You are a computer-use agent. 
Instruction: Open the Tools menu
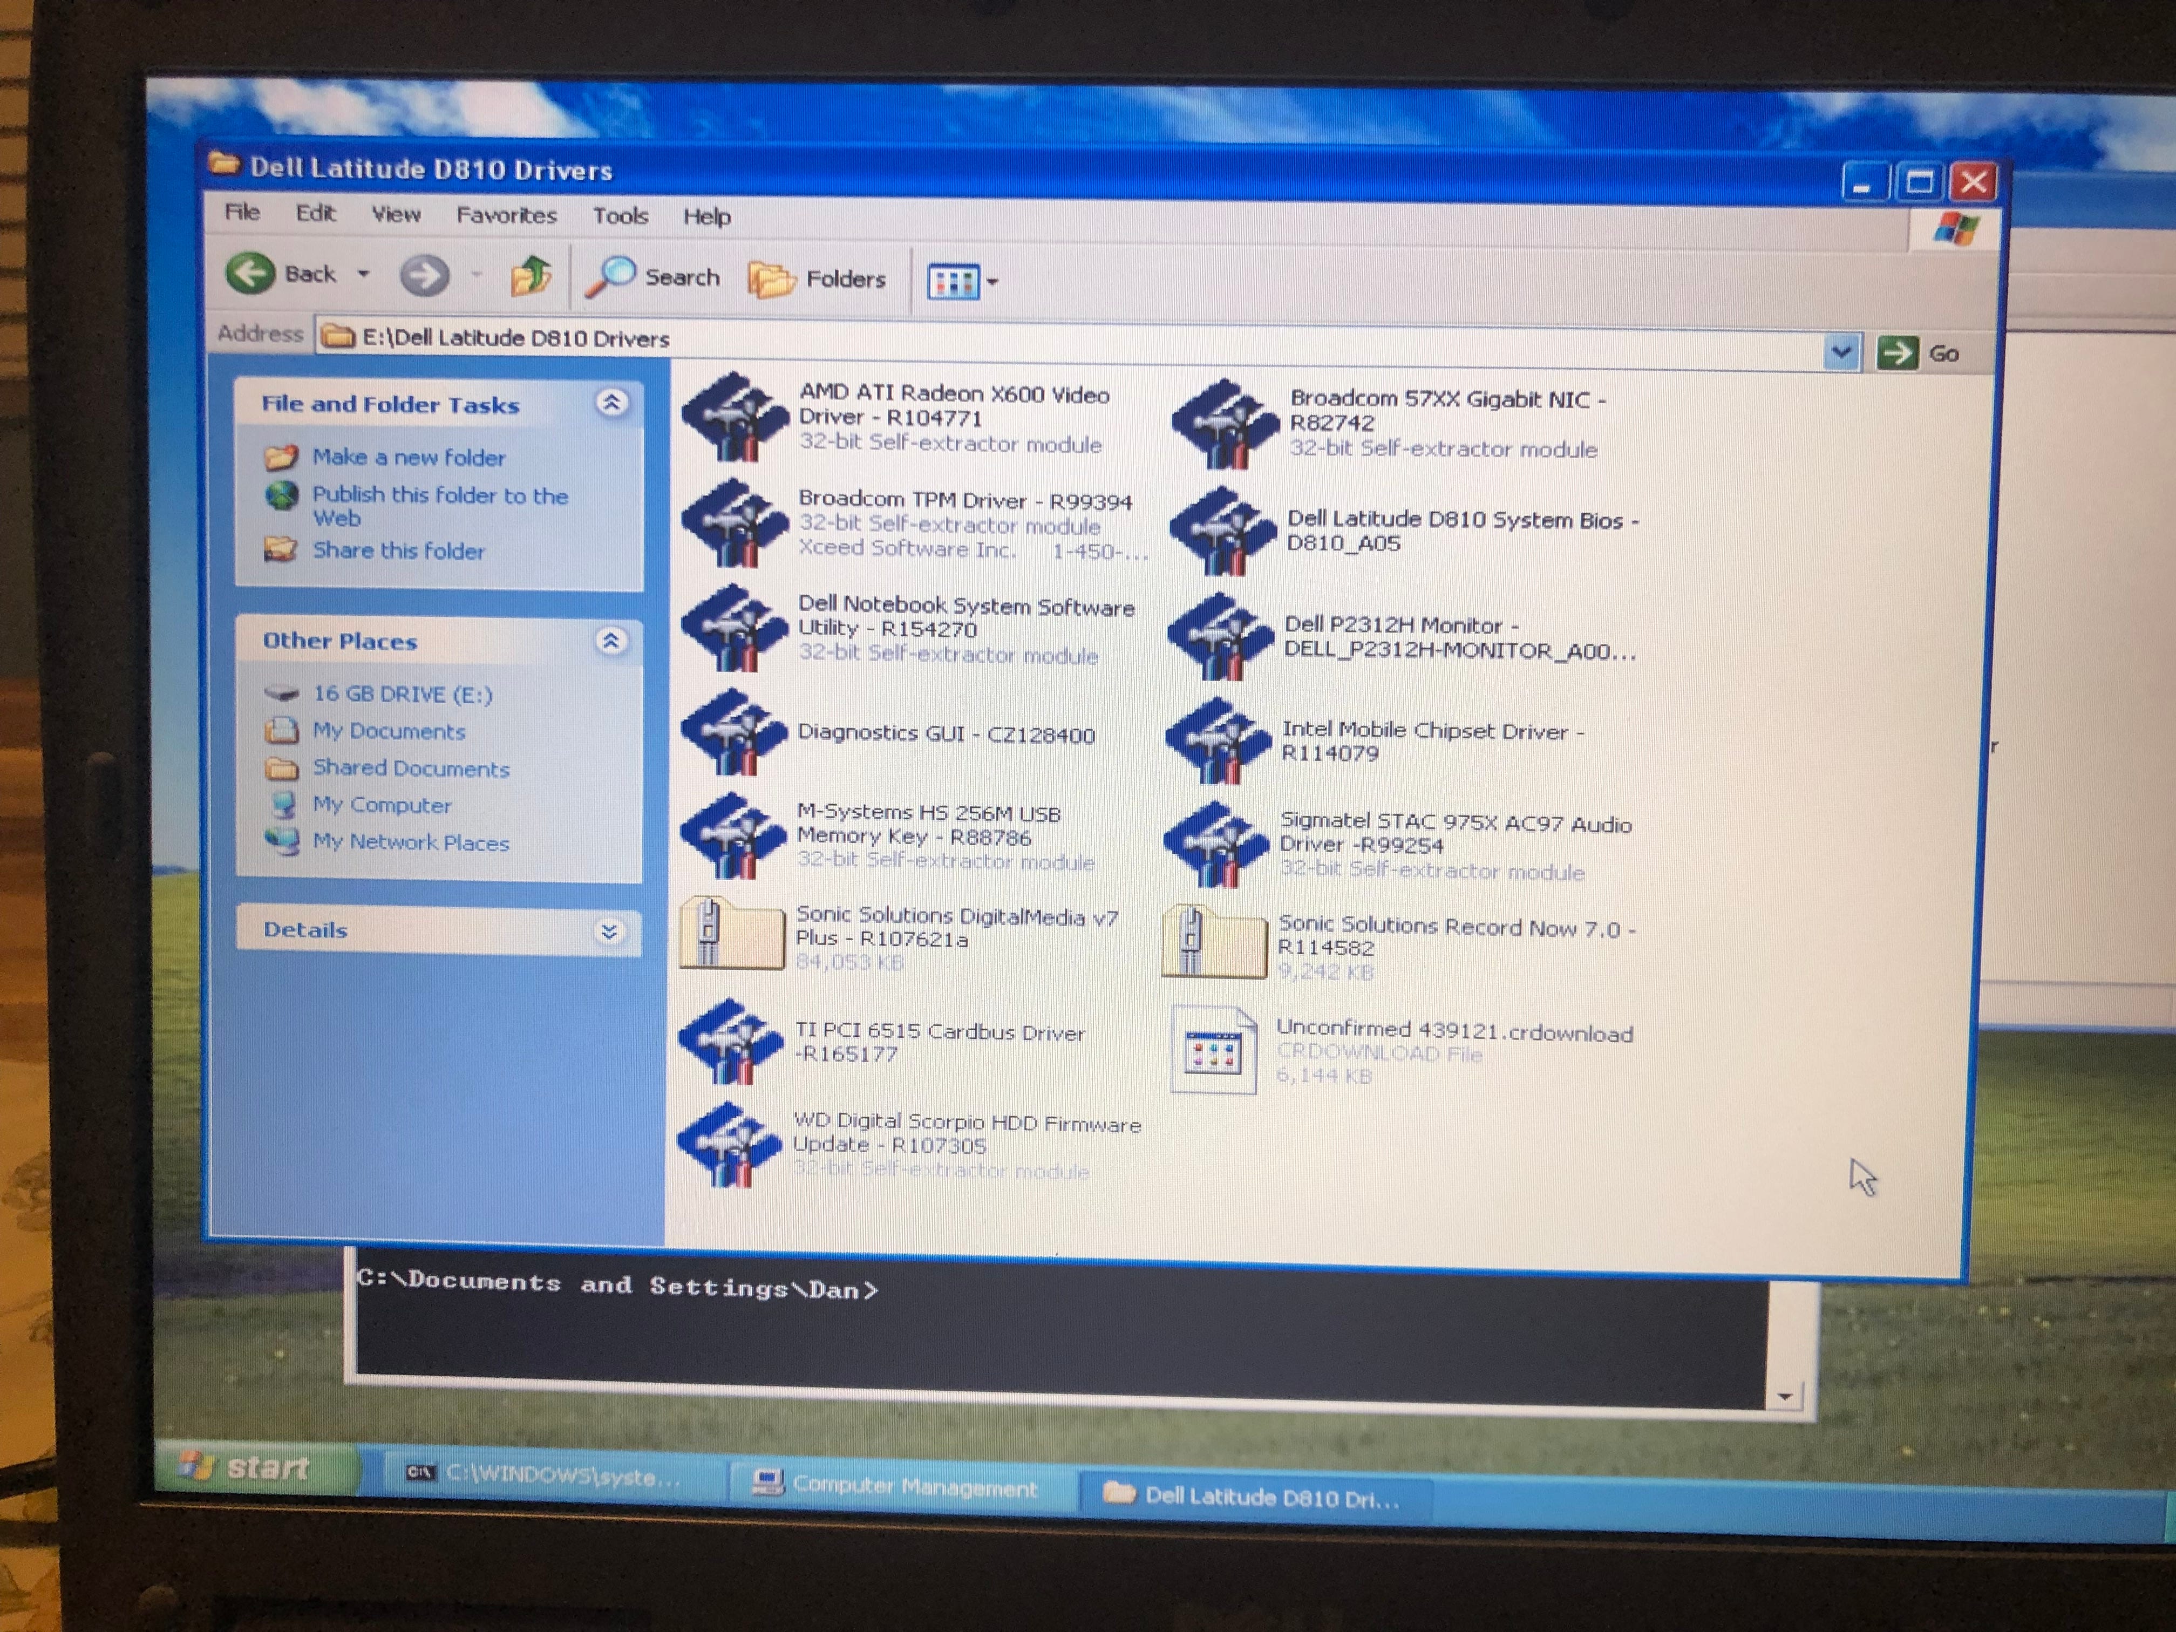pyautogui.click(x=620, y=215)
